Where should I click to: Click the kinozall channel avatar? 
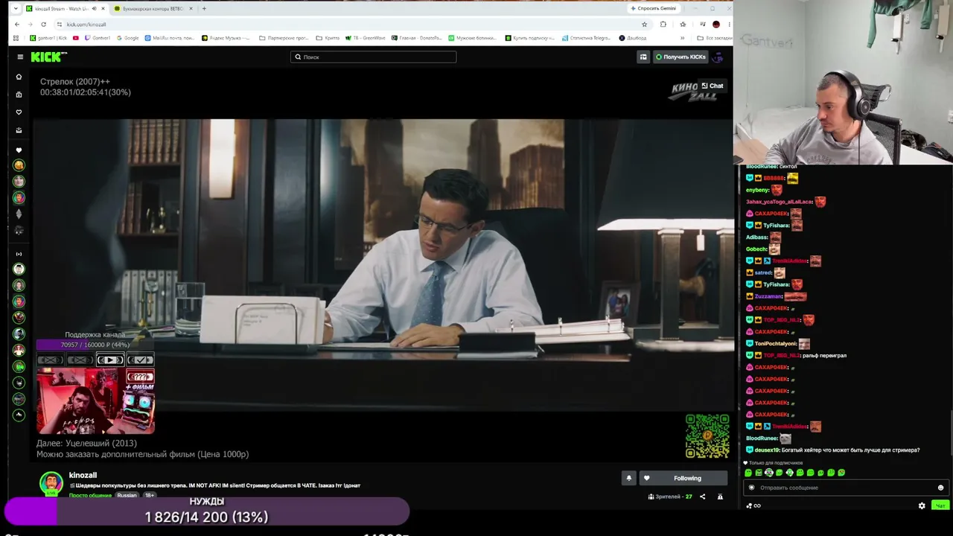pos(51,482)
